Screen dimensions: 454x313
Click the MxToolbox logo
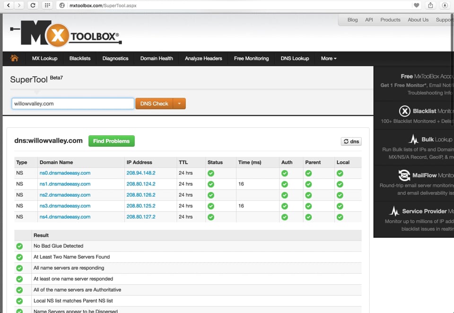click(x=66, y=33)
